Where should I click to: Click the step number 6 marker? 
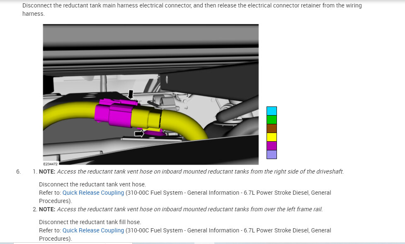pos(18,172)
